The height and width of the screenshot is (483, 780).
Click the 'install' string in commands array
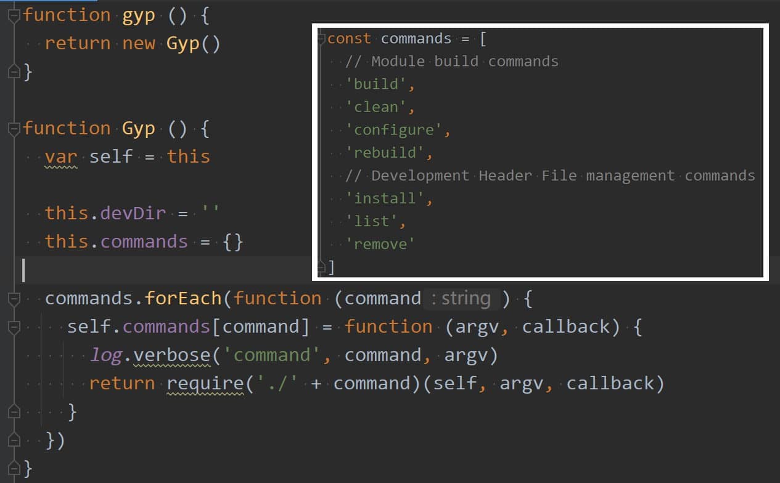click(385, 198)
